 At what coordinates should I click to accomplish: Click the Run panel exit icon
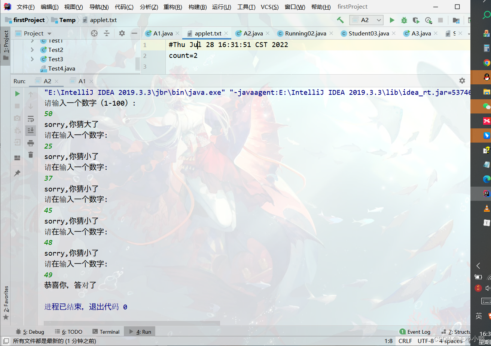pyautogui.click(x=17, y=142)
